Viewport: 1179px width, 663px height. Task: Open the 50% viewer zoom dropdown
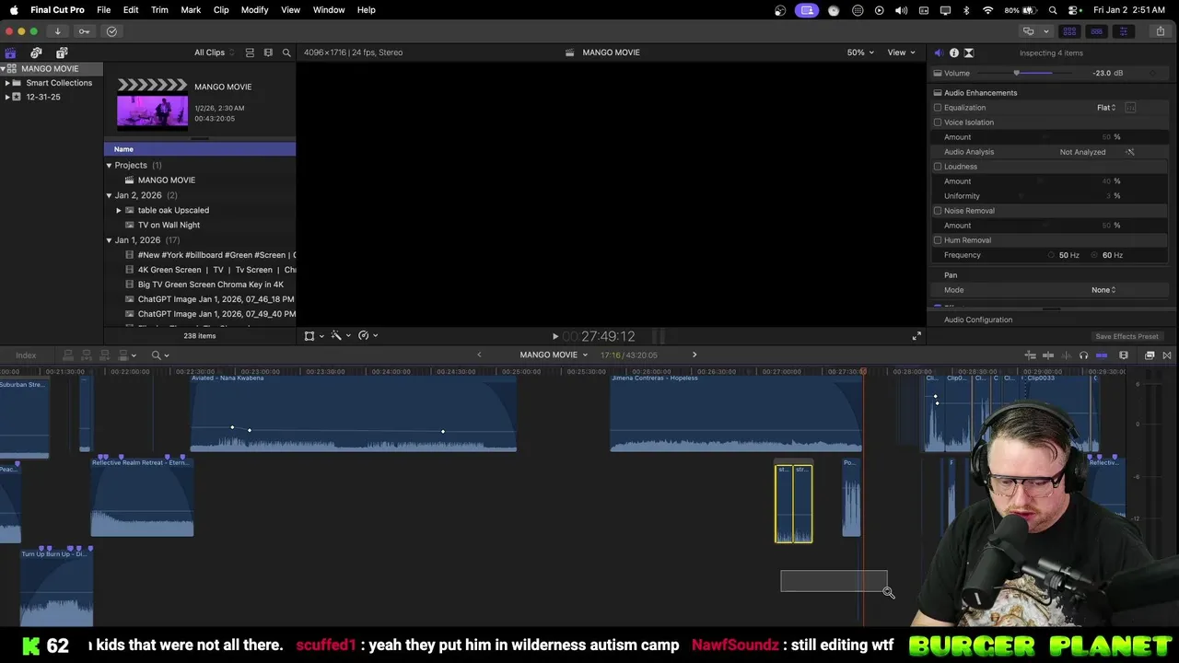[x=860, y=52]
